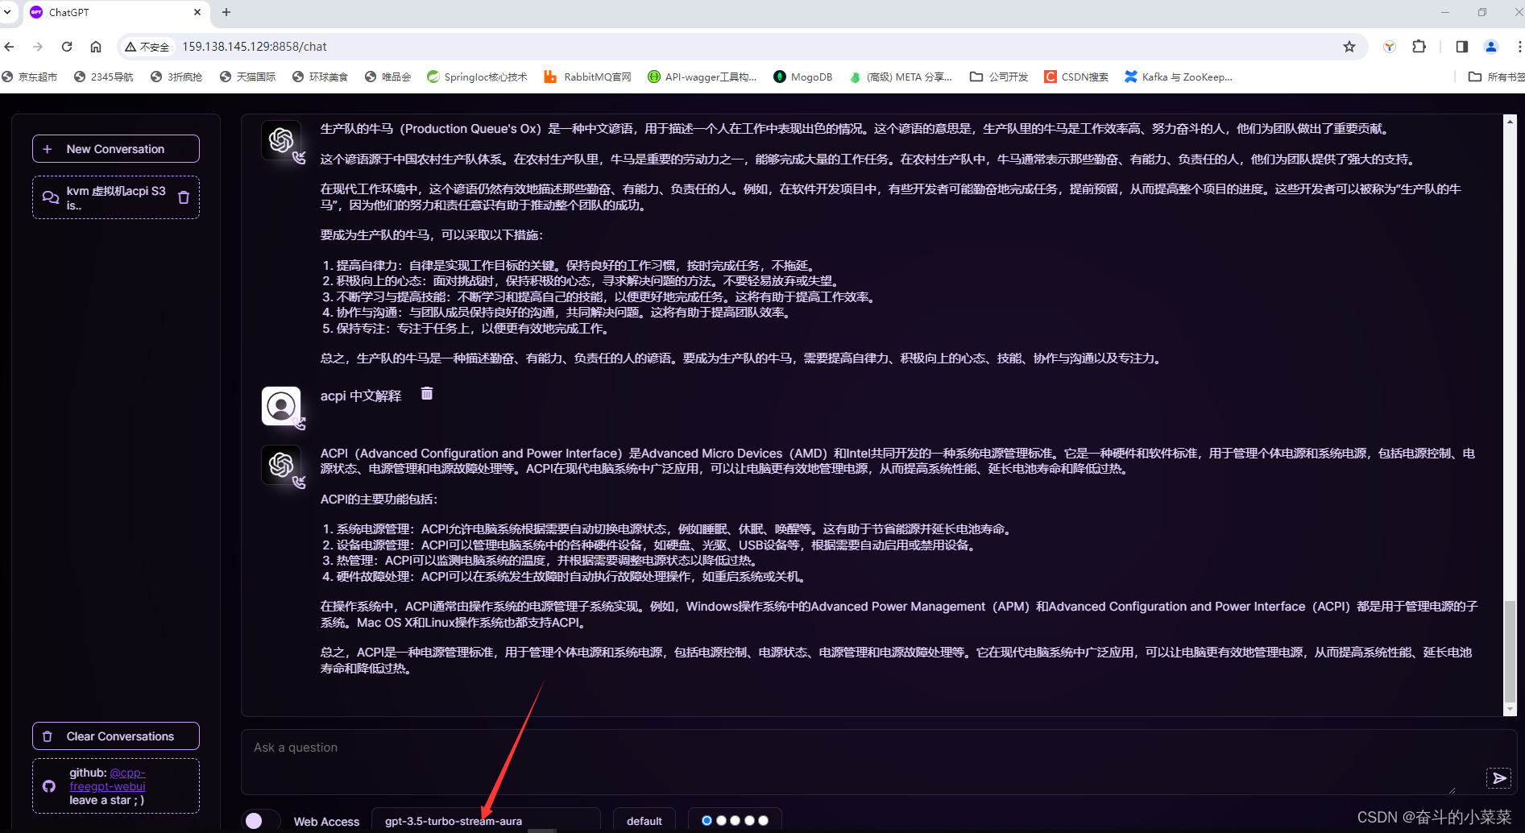Screen dimensions: 1525x833
Task: Open the @cpp-freegpt-webui GitHub link
Action: point(106,779)
